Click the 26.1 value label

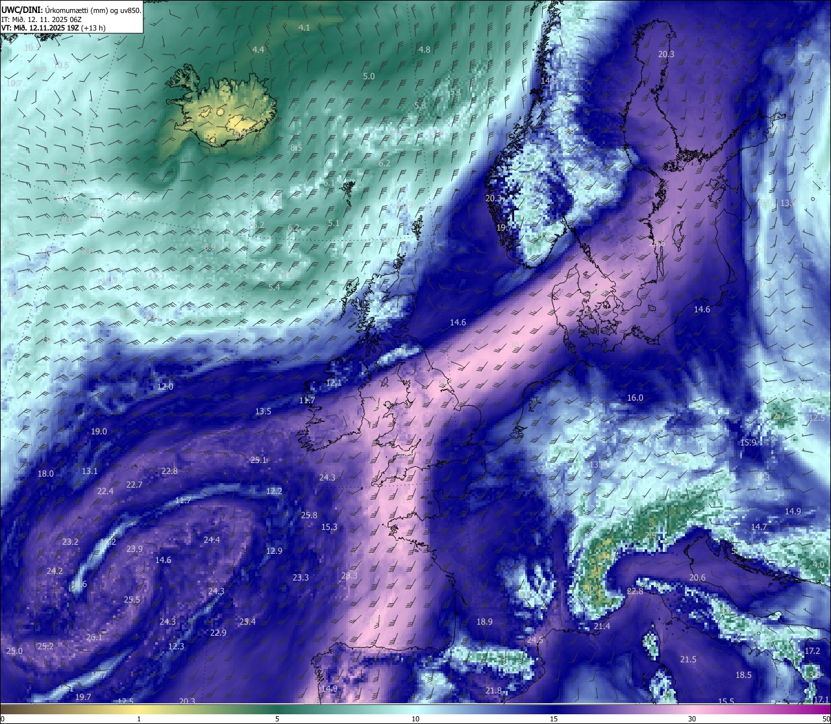(x=94, y=637)
